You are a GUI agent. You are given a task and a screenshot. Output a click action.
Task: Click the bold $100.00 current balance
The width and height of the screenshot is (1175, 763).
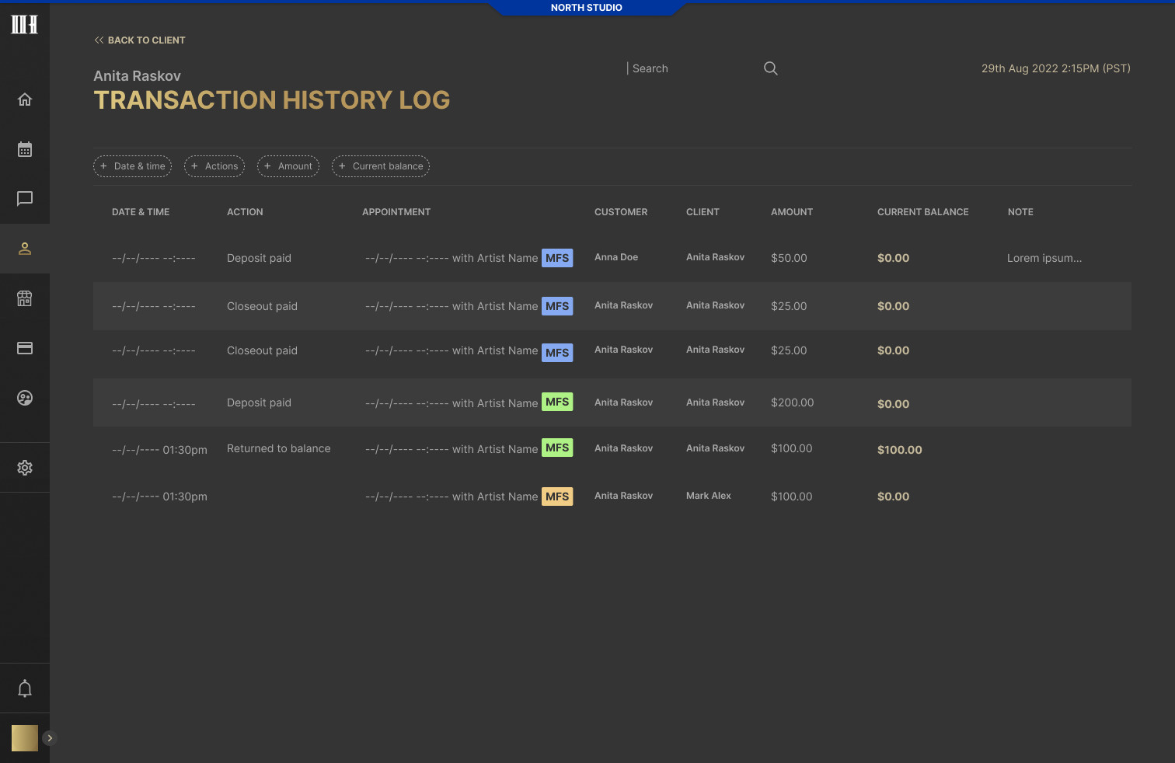coord(900,450)
